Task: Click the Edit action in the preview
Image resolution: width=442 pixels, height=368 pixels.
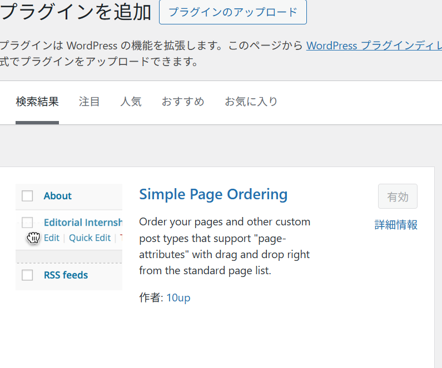Action: [x=52, y=238]
